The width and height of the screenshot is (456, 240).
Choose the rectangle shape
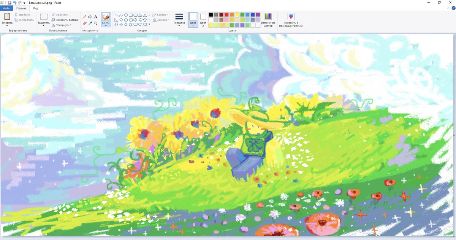tap(131, 15)
